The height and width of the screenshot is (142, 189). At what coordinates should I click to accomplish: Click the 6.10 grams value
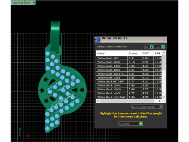point(132,62)
